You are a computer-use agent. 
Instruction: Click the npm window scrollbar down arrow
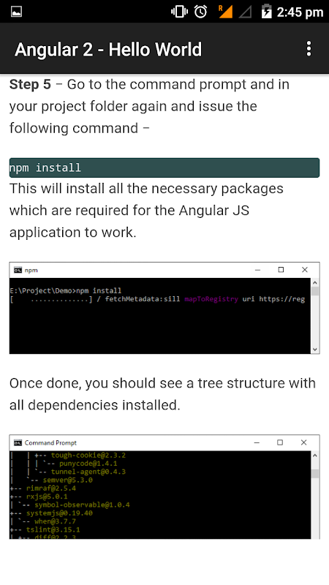pos(315,350)
